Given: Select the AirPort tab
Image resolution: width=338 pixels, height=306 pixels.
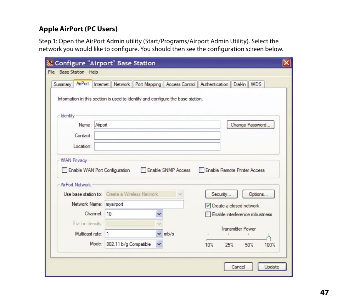Looking at the screenshot, I should [83, 84].
